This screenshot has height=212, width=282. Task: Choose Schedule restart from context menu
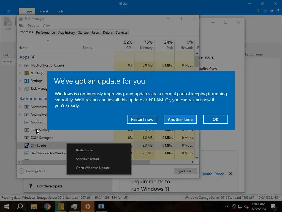87,159
